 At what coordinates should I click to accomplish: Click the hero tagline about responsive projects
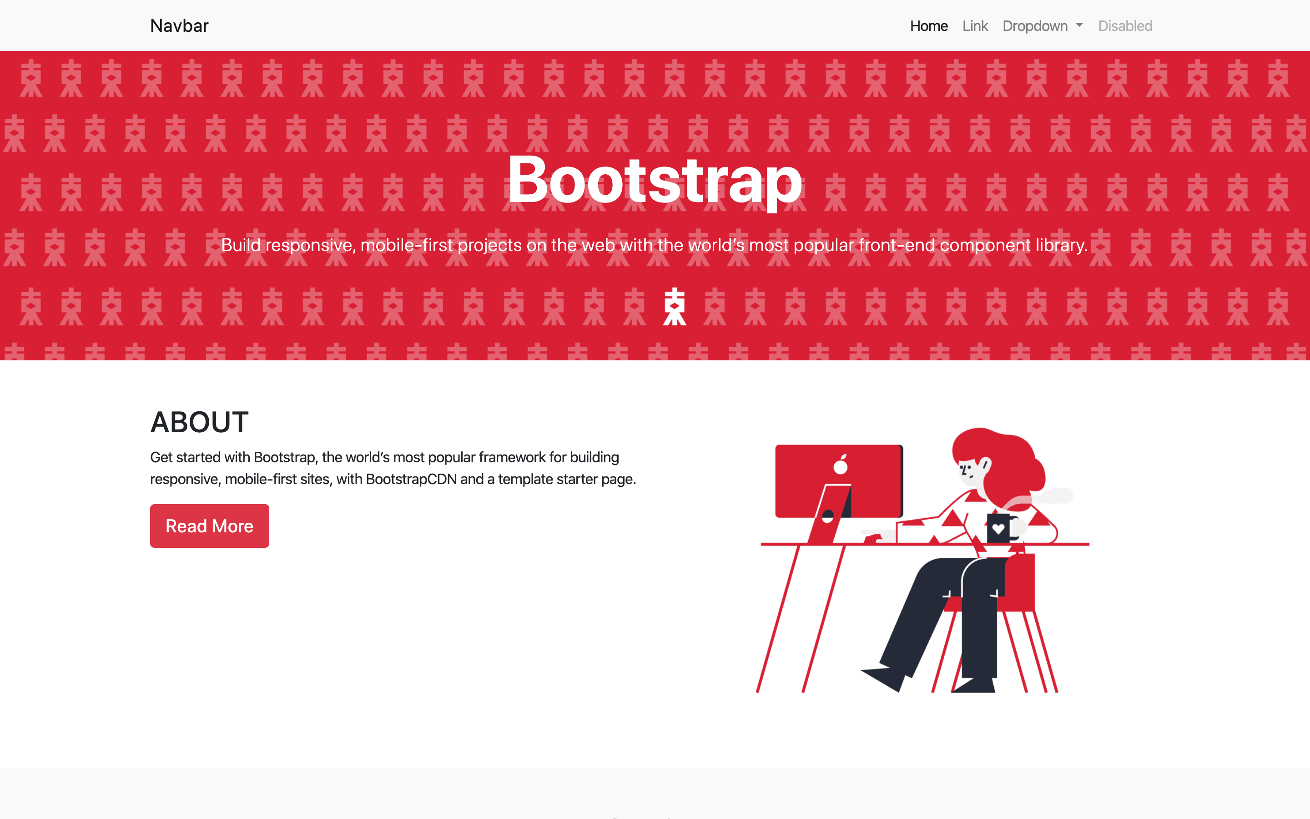(654, 245)
